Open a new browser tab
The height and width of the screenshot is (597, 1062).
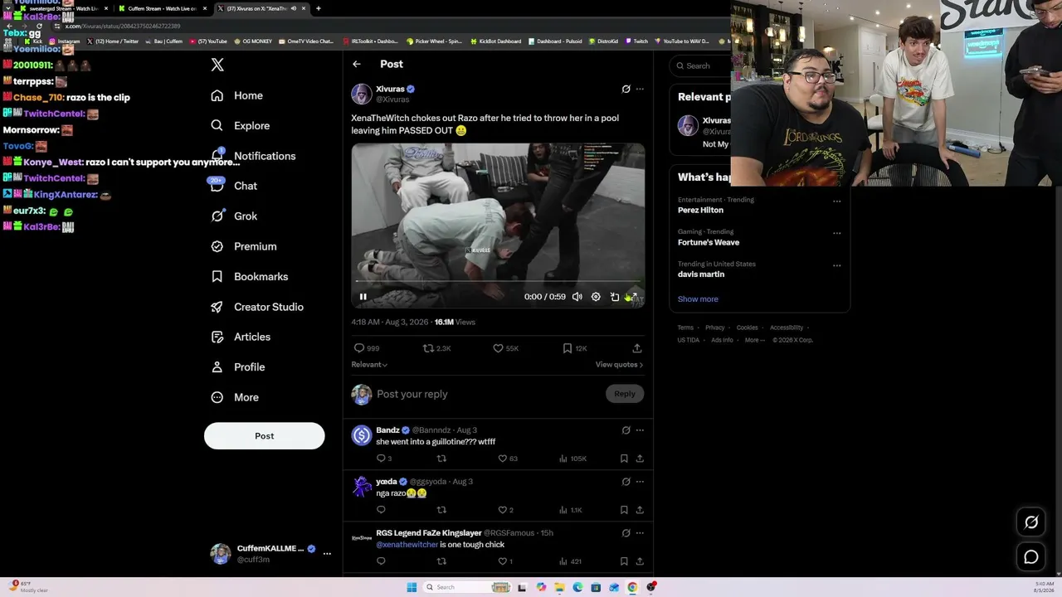pyautogui.click(x=319, y=8)
